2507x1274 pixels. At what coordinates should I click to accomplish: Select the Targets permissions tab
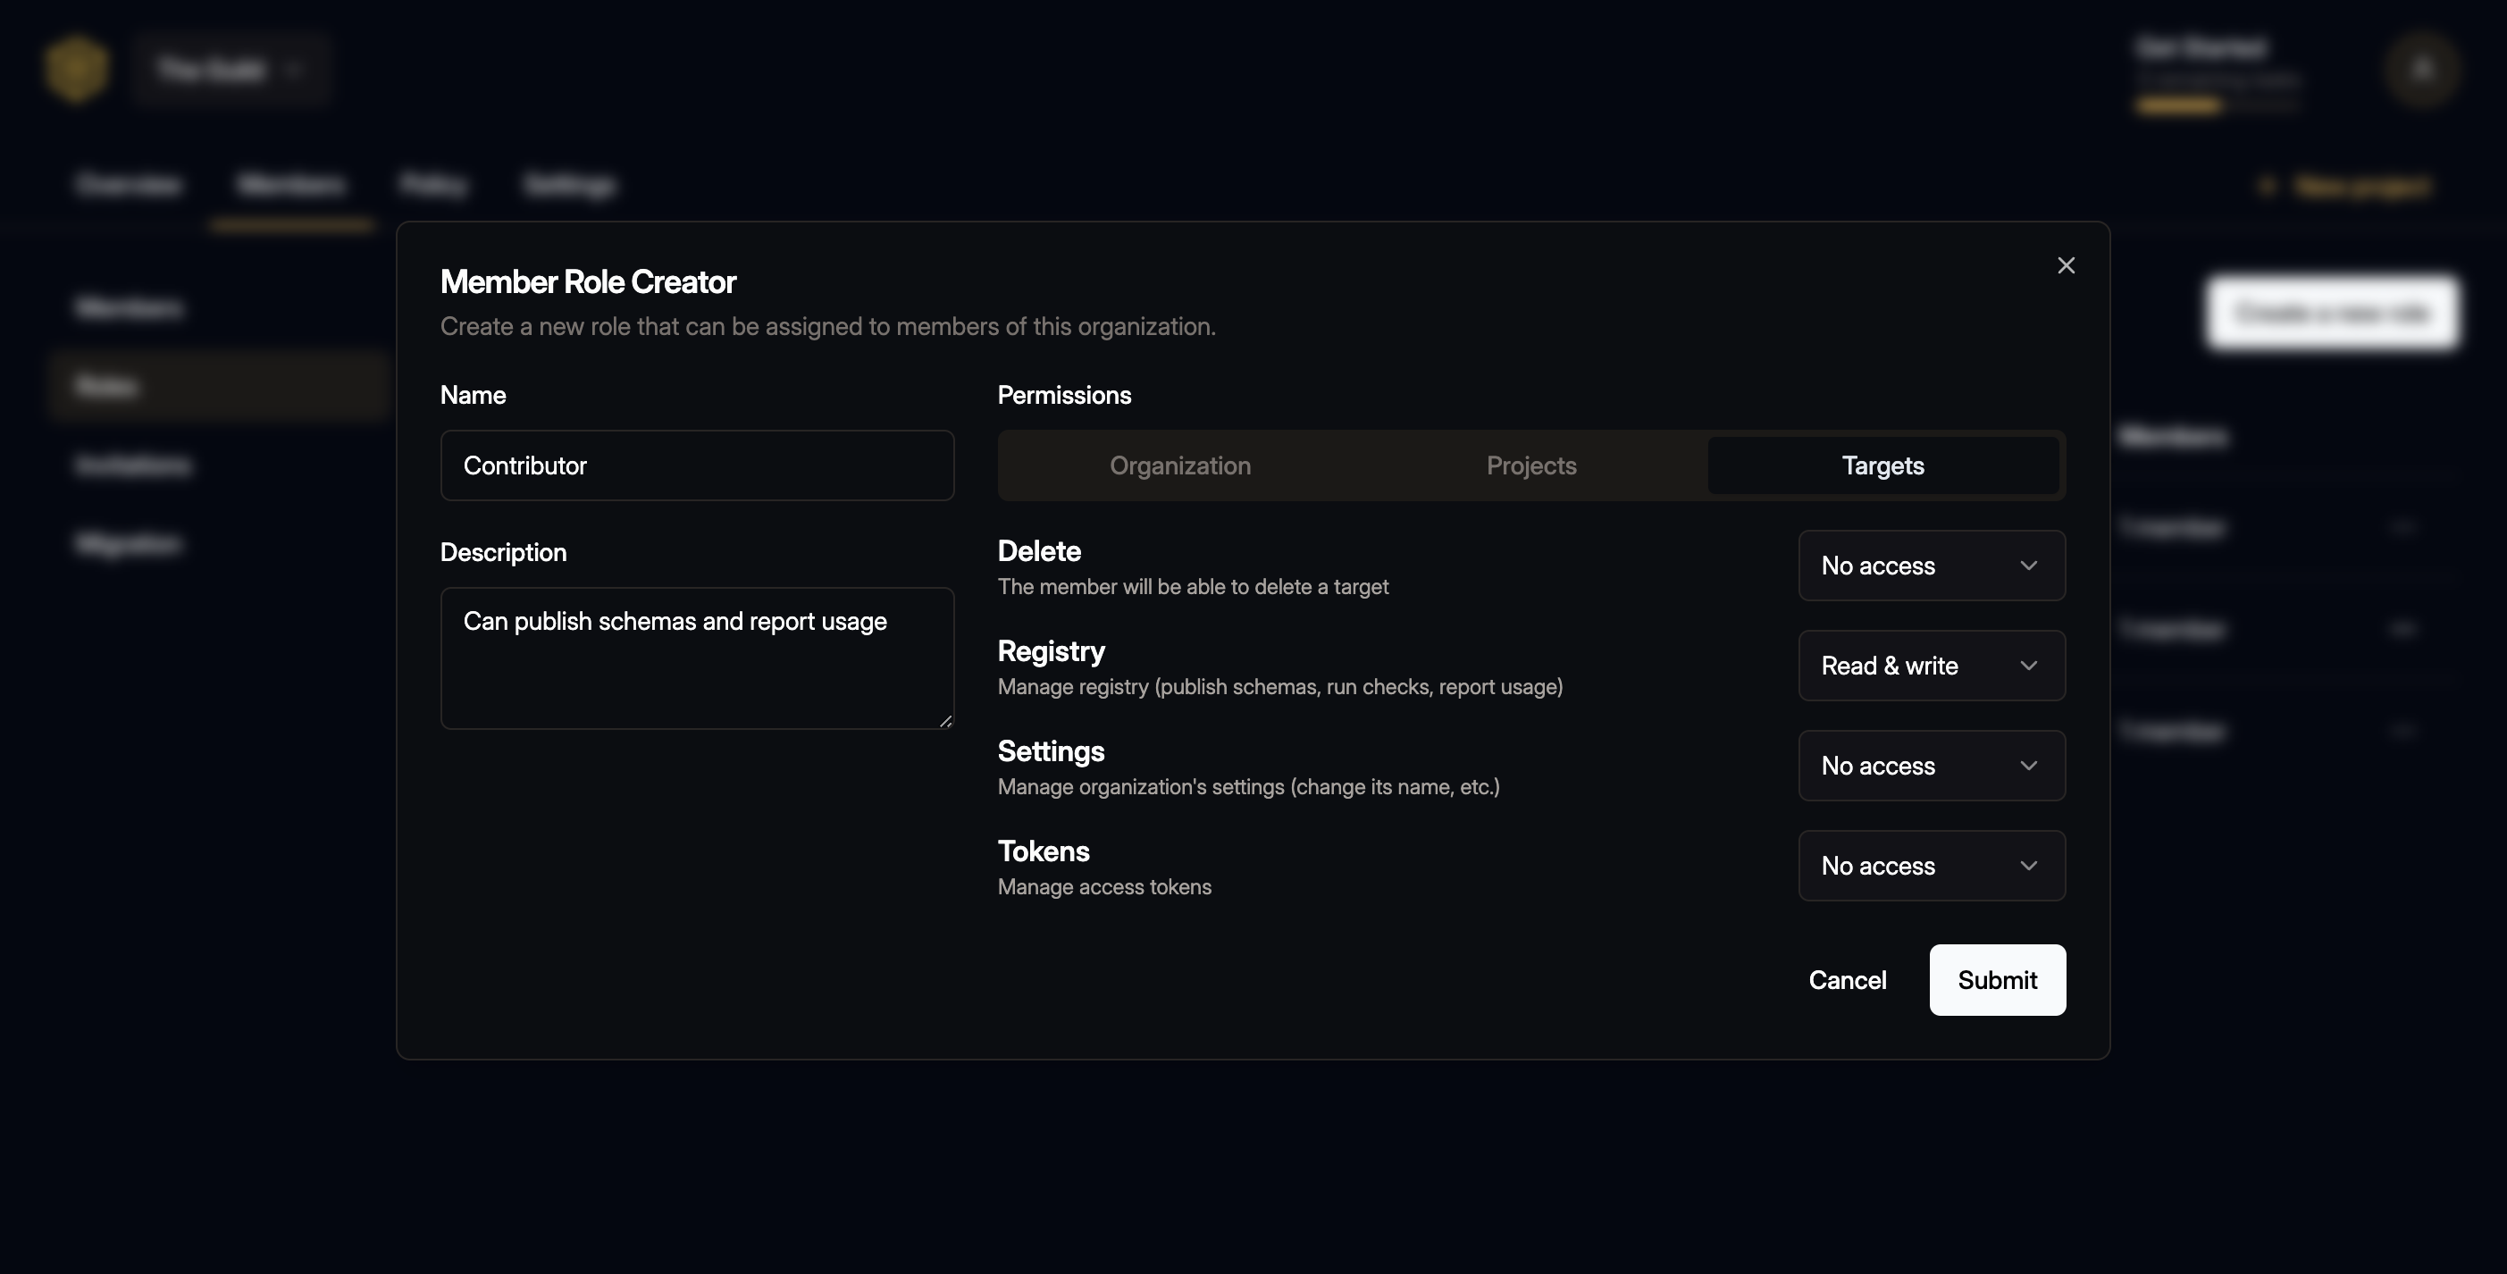[x=1882, y=465]
